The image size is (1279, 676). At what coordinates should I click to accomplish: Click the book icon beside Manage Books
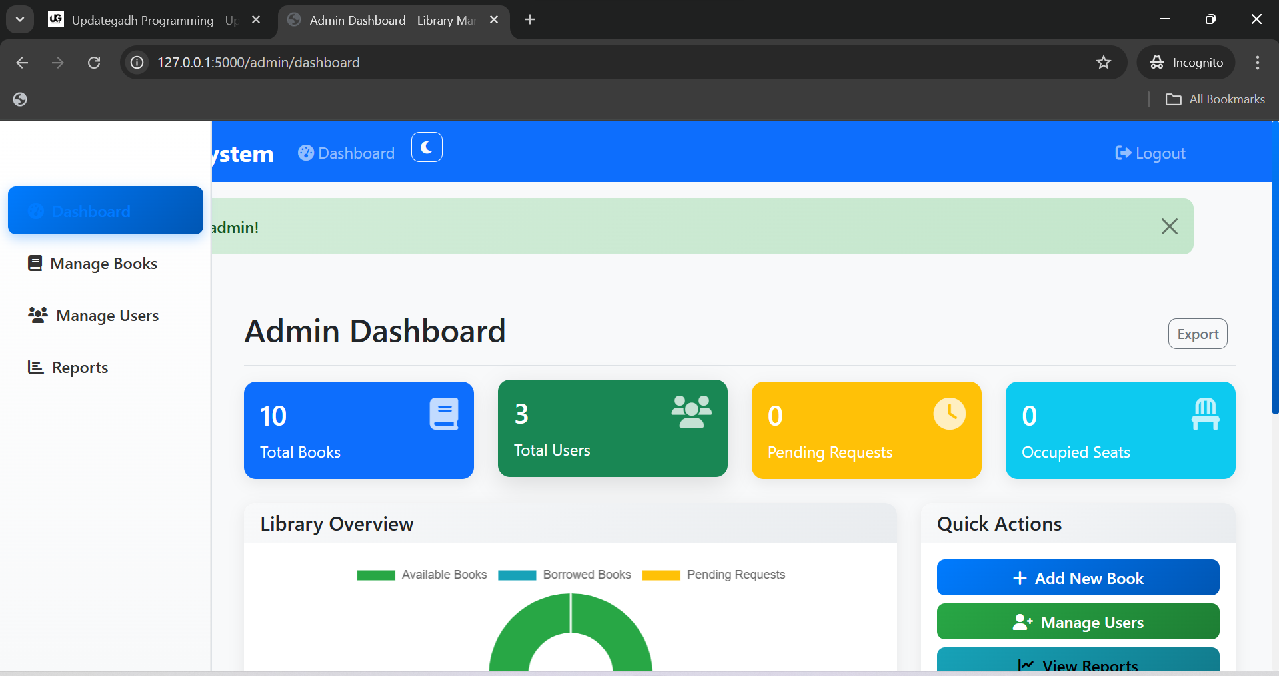[35, 263]
